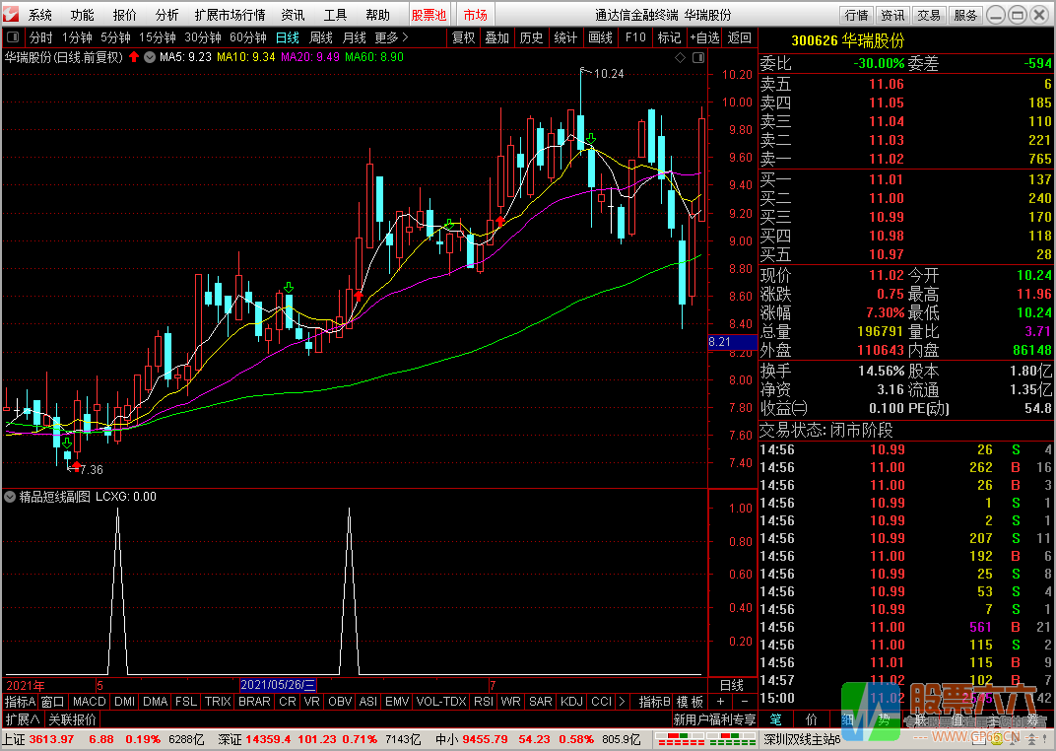The height and width of the screenshot is (751, 1056).
Task: Click the 2021/05/26/三 date marker
Action: [278, 685]
